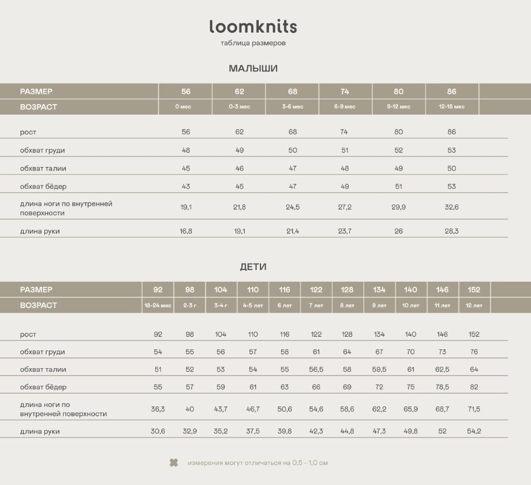Select the '4-5 лет' age cell
This screenshot has height=485, width=531.
click(x=253, y=306)
